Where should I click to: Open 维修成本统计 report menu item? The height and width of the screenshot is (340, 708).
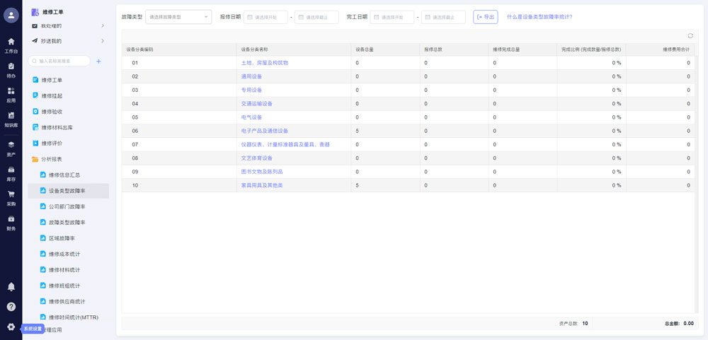point(64,254)
